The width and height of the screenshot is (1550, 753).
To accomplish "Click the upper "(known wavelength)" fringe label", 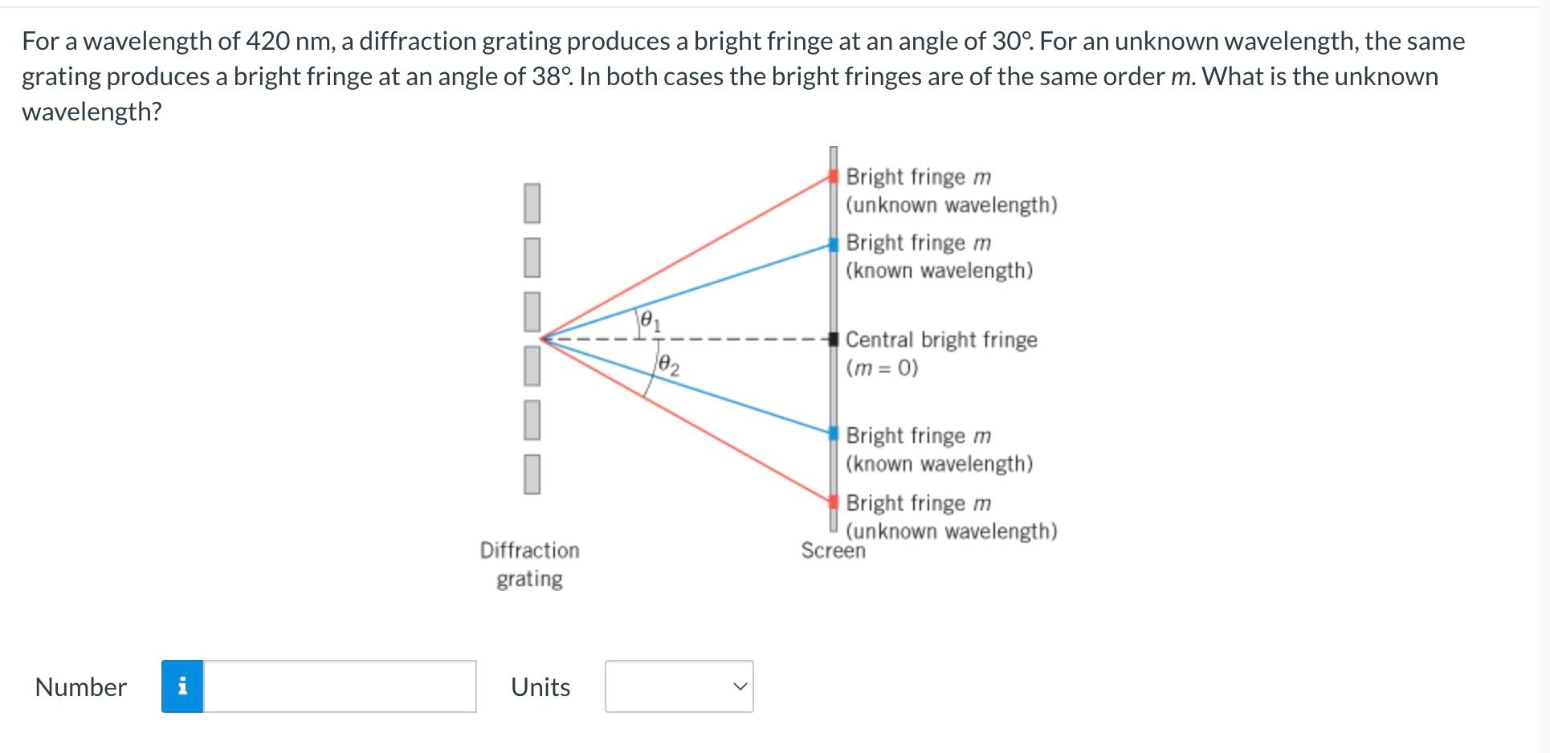I will click(x=940, y=271).
